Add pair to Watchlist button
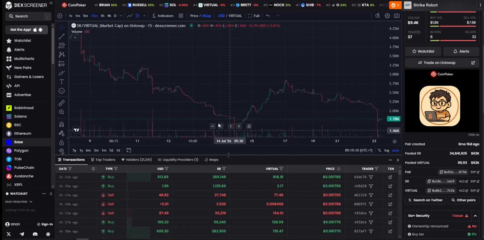The width and height of the screenshot is (484, 240). pyautogui.click(x=423, y=51)
